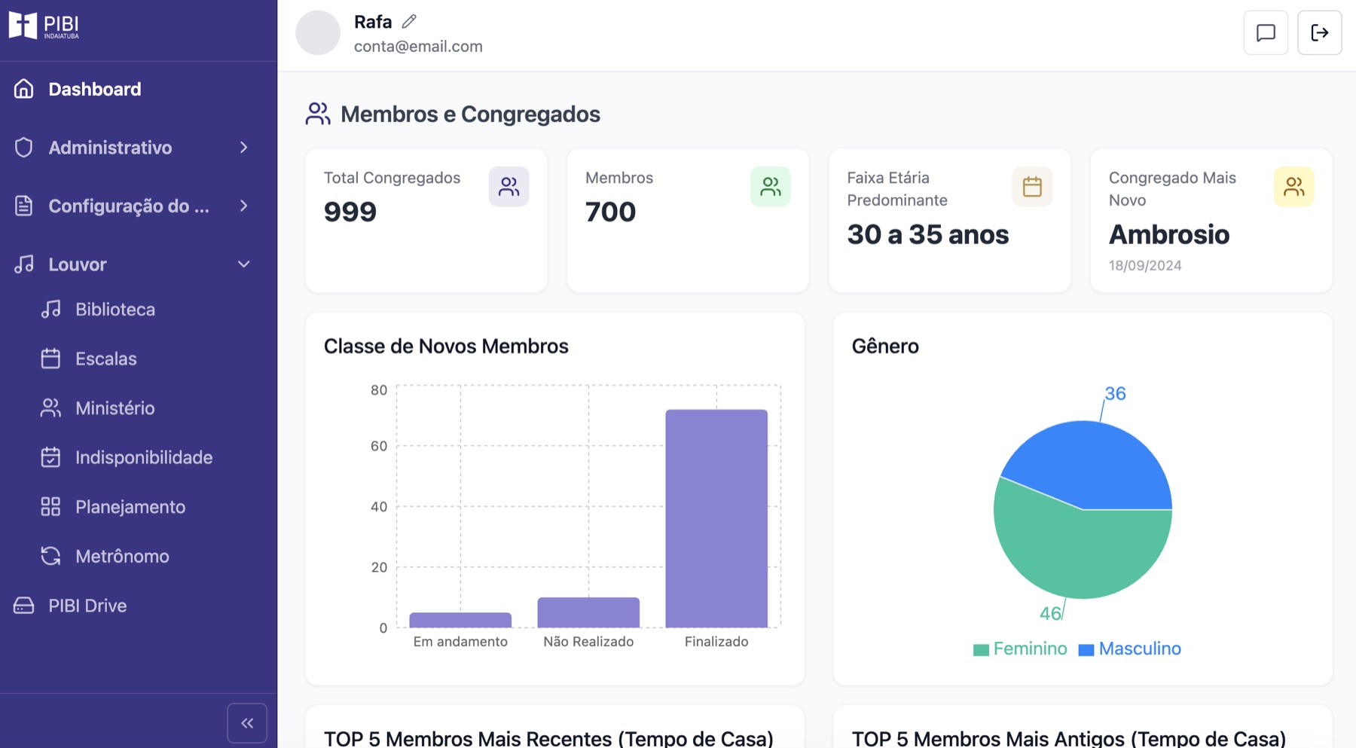Click the 18/09/2024 date
1356x748 pixels.
point(1145,265)
